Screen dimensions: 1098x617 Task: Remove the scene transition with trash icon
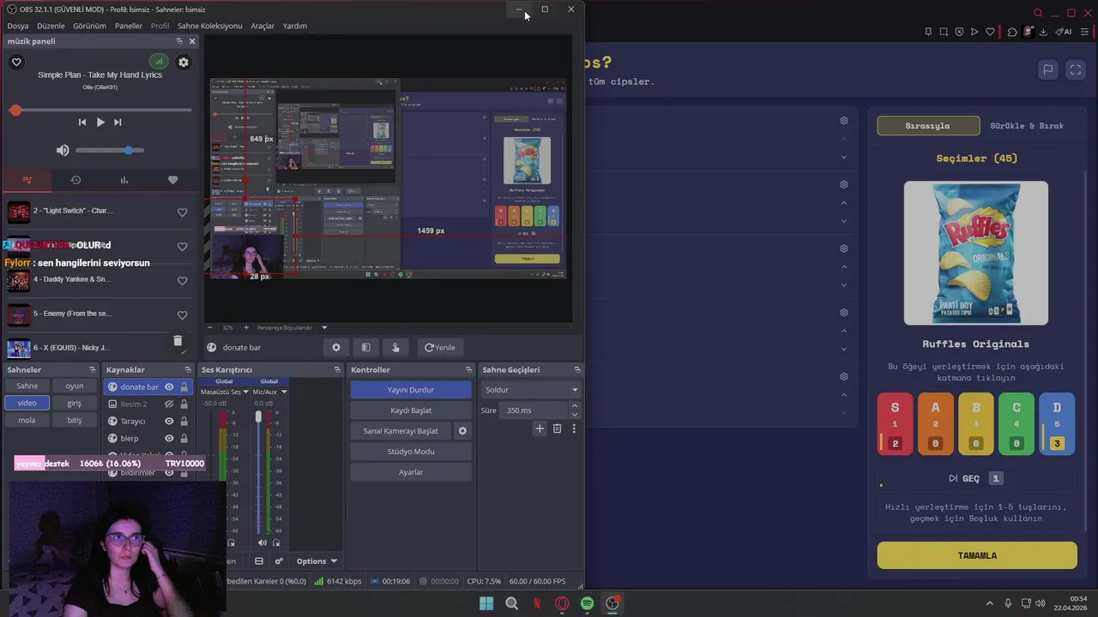pos(557,428)
